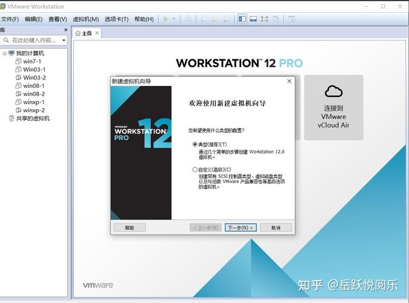Open the 查看(V) menu

tap(58, 19)
